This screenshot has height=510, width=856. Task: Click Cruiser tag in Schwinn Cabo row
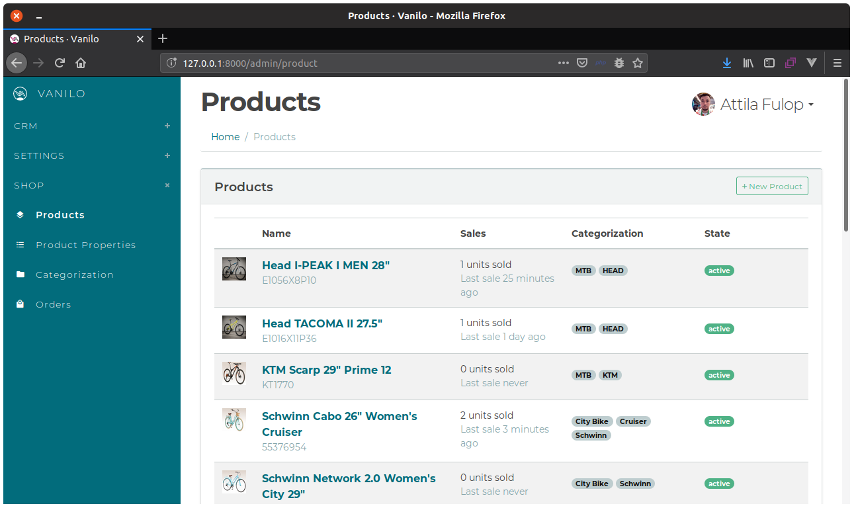coord(633,421)
